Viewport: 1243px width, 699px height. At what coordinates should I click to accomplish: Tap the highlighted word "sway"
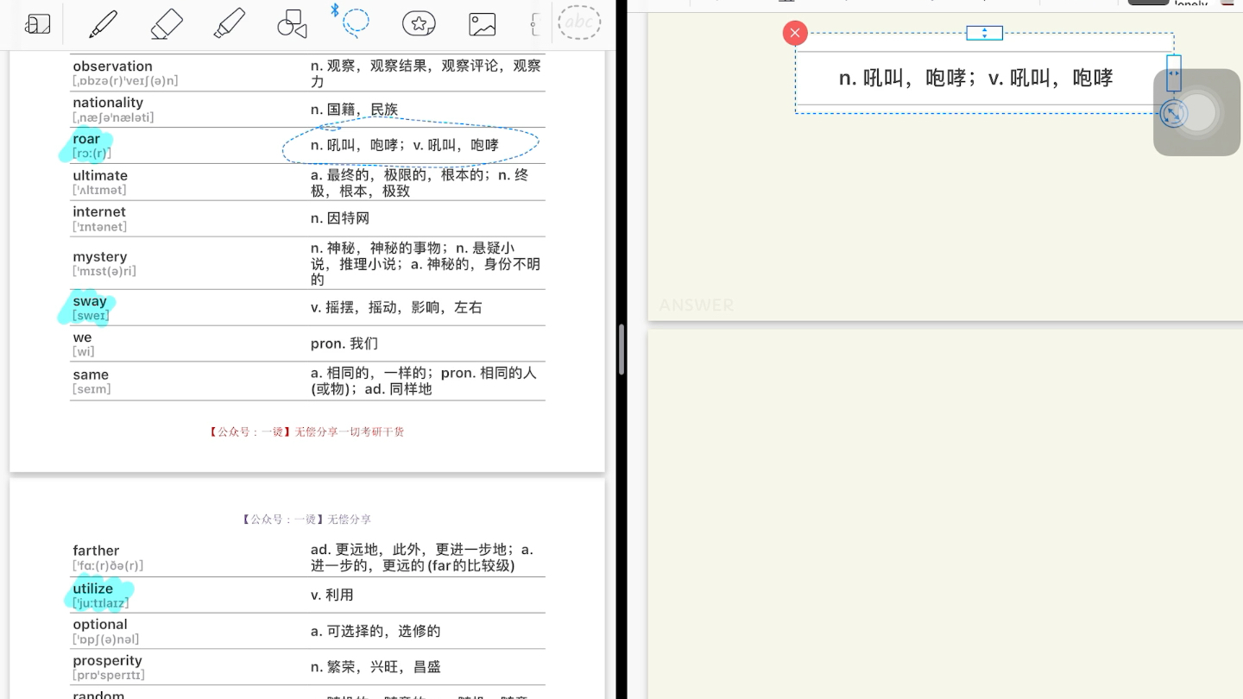(x=90, y=301)
